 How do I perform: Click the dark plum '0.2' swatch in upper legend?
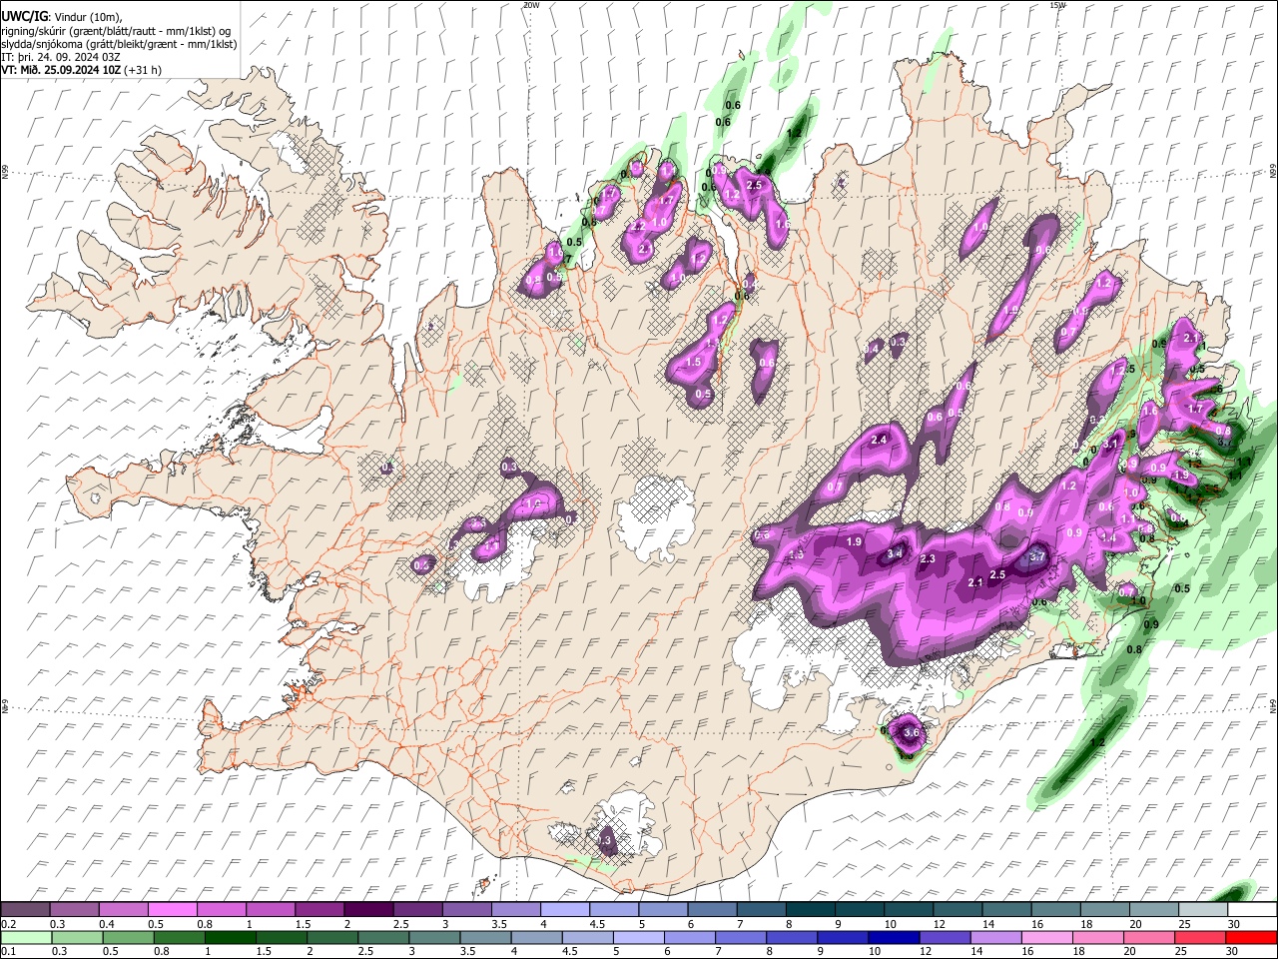coord(25,909)
